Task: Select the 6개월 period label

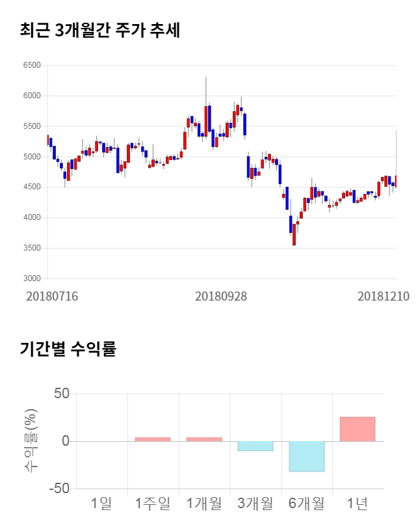Action: click(306, 503)
